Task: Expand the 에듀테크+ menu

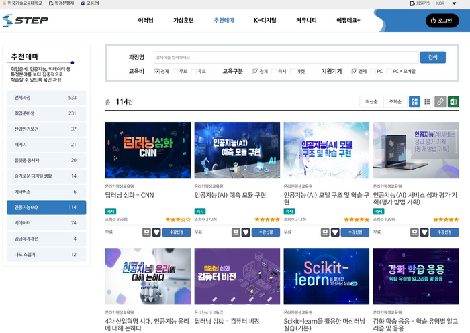Action: (348, 21)
